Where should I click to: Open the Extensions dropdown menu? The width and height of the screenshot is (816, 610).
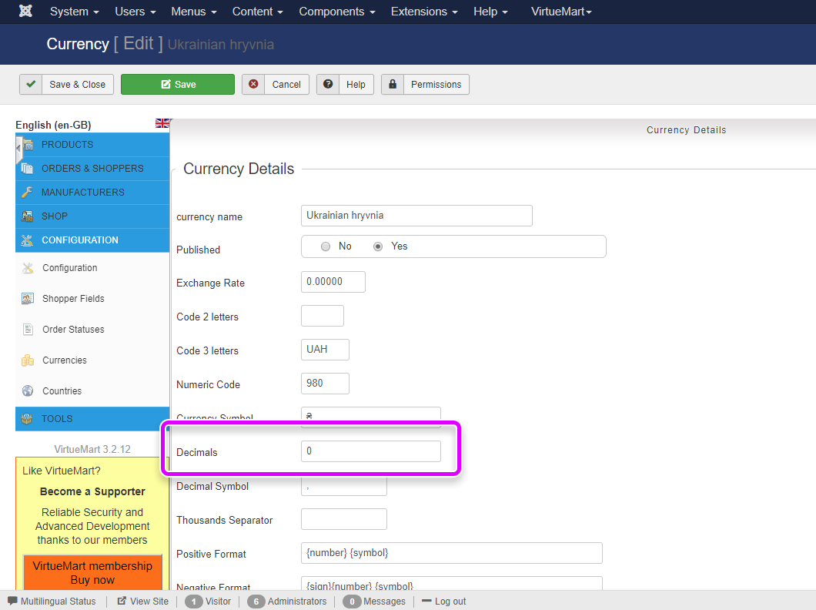click(x=424, y=12)
